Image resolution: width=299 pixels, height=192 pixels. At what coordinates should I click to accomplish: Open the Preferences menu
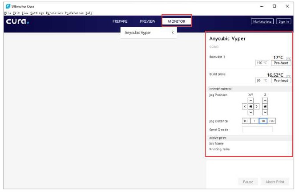(74, 13)
